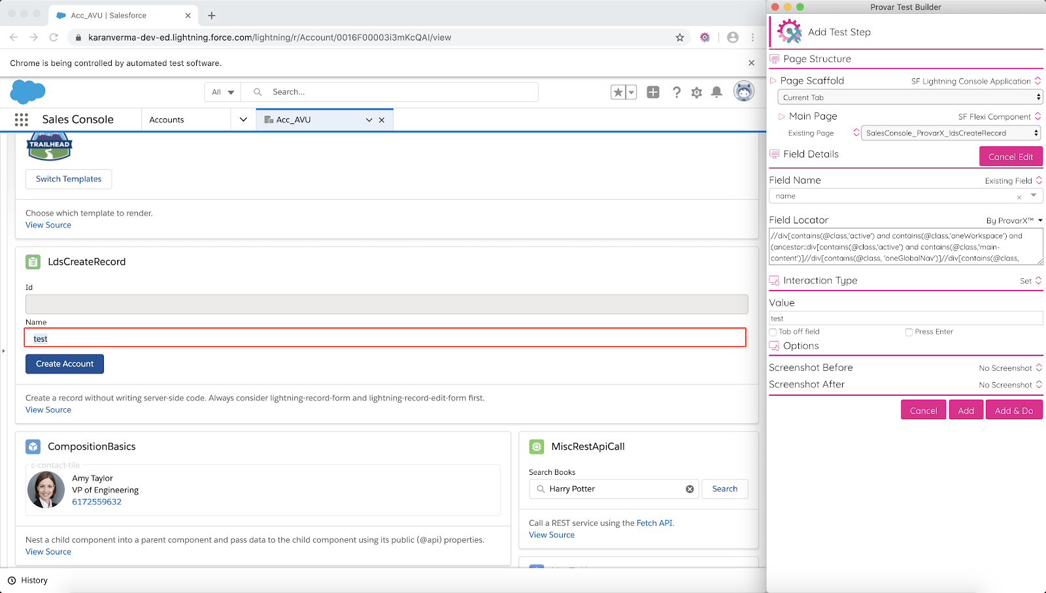Open the Help question mark icon
The width and height of the screenshot is (1046, 593).
point(677,92)
